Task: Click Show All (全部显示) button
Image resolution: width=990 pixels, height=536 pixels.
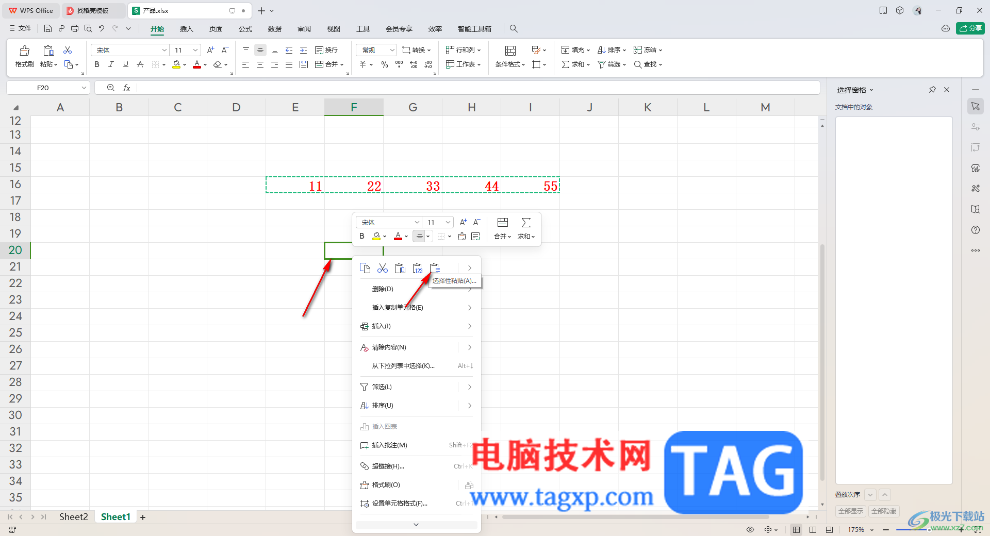Action: click(851, 511)
